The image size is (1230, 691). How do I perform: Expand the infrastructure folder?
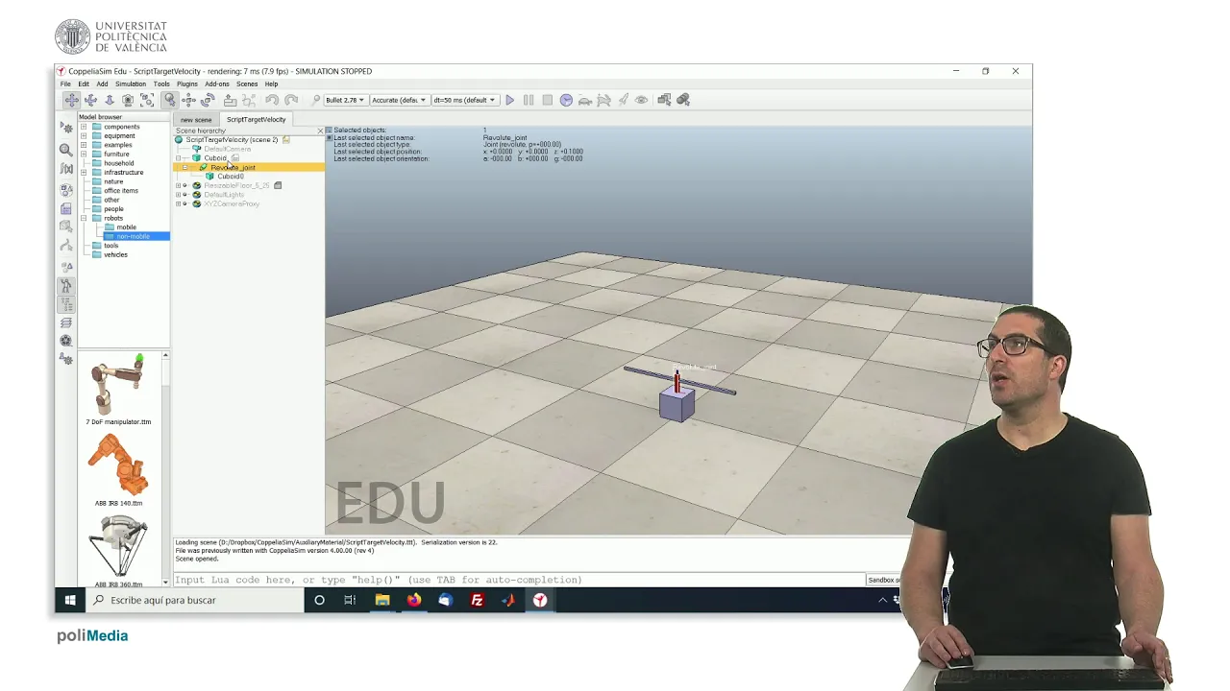(x=84, y=172)
